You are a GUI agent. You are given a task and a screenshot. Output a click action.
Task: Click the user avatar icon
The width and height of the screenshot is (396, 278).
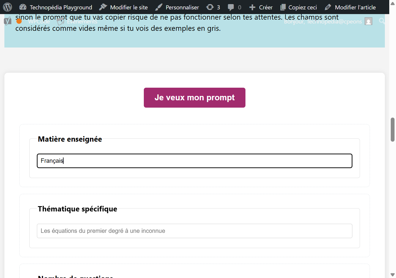click(x=368, y=21)
